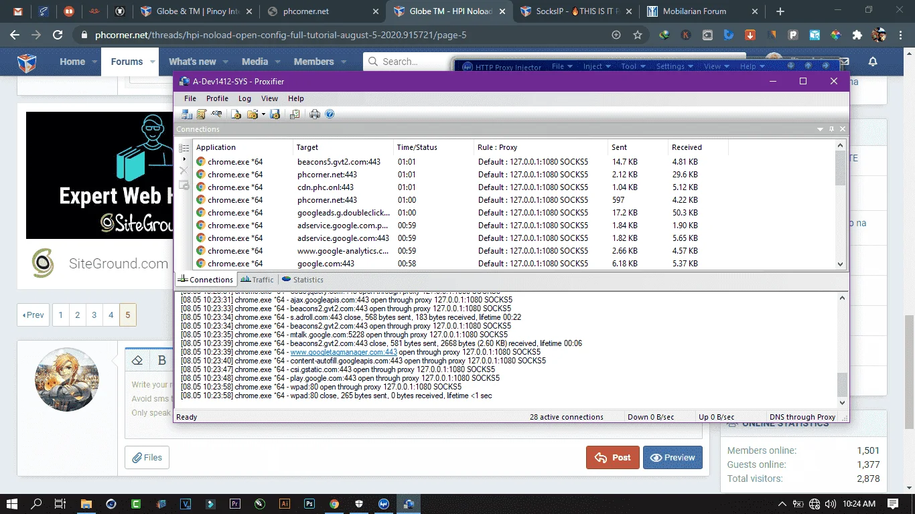Open the HTTP Proxy Injector Settings menu

click(x=674, y=66)
